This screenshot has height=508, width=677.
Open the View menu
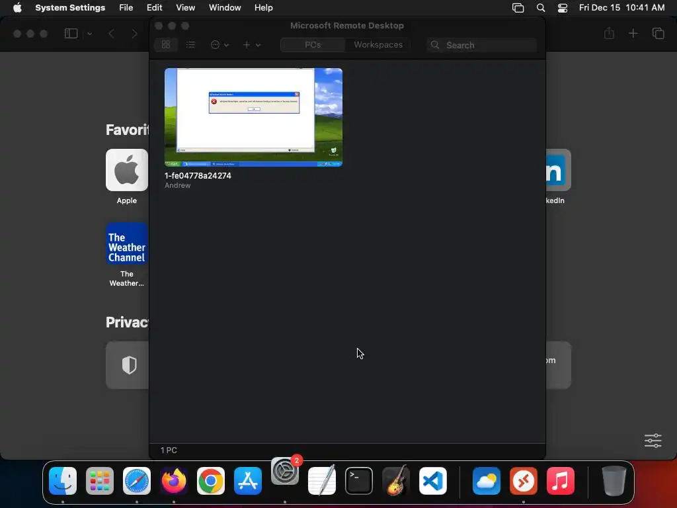tap(185, 7)
